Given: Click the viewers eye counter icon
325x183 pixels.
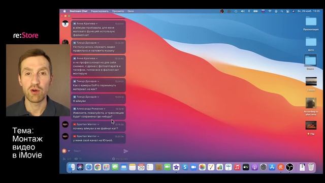Looking at the screenshot, I should (76, 159).
